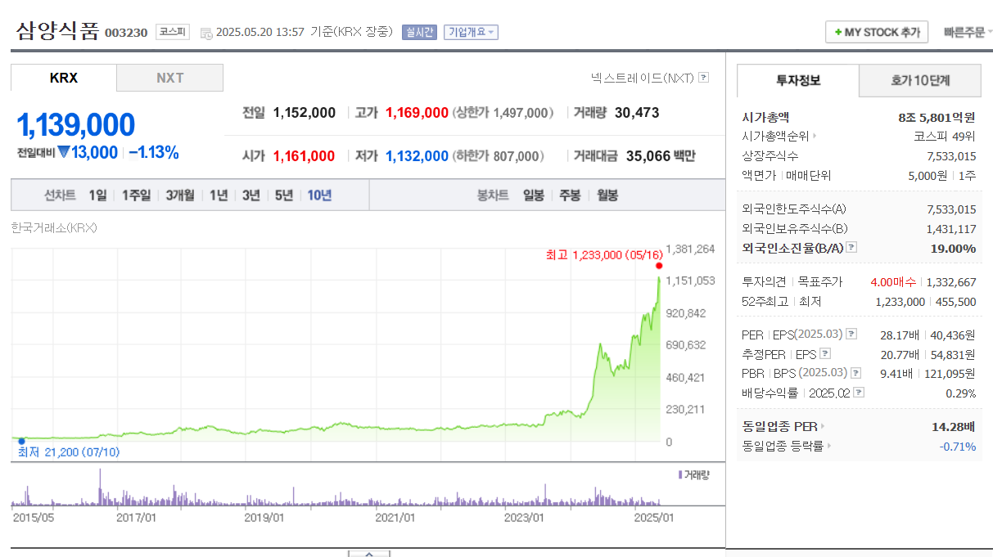Click the 거래량 value 30,473
The image size is (993, 557).
pos(637,113)
